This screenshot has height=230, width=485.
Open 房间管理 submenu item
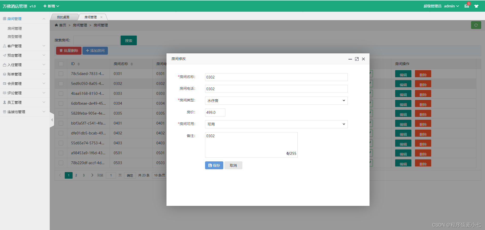pos(15,28)
